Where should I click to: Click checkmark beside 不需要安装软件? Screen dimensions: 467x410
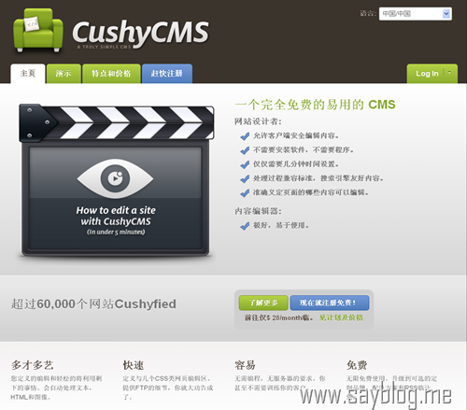(x=245, y=150)
